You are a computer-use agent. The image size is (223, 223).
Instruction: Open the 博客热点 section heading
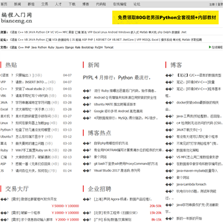coord(100,133)
